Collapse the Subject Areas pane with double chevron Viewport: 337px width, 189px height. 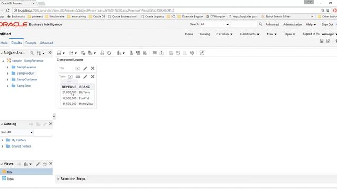(x=50, y=52)
